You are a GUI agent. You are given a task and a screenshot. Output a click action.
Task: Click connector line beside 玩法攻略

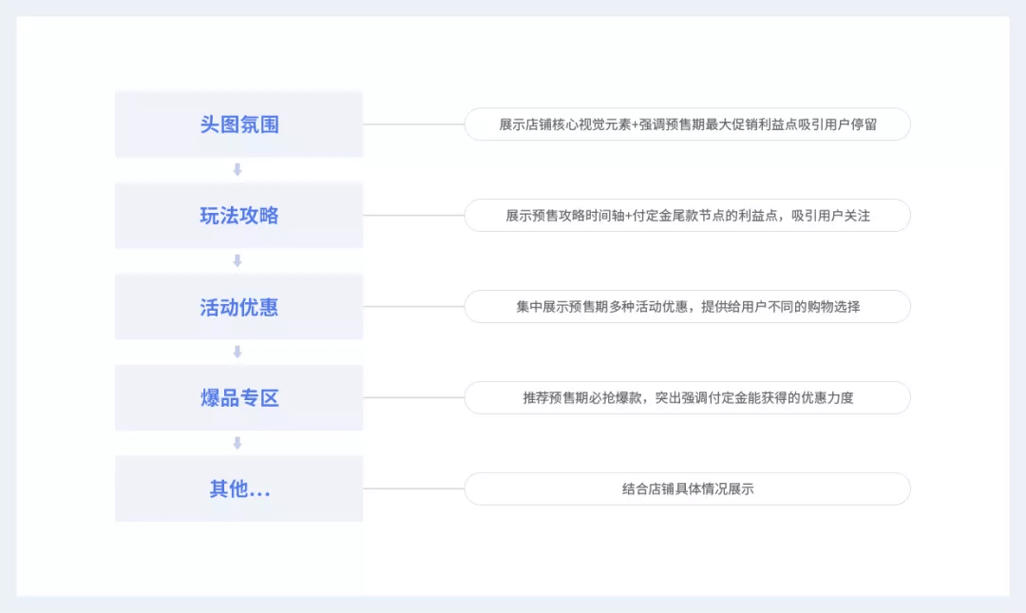coord(413,216)
